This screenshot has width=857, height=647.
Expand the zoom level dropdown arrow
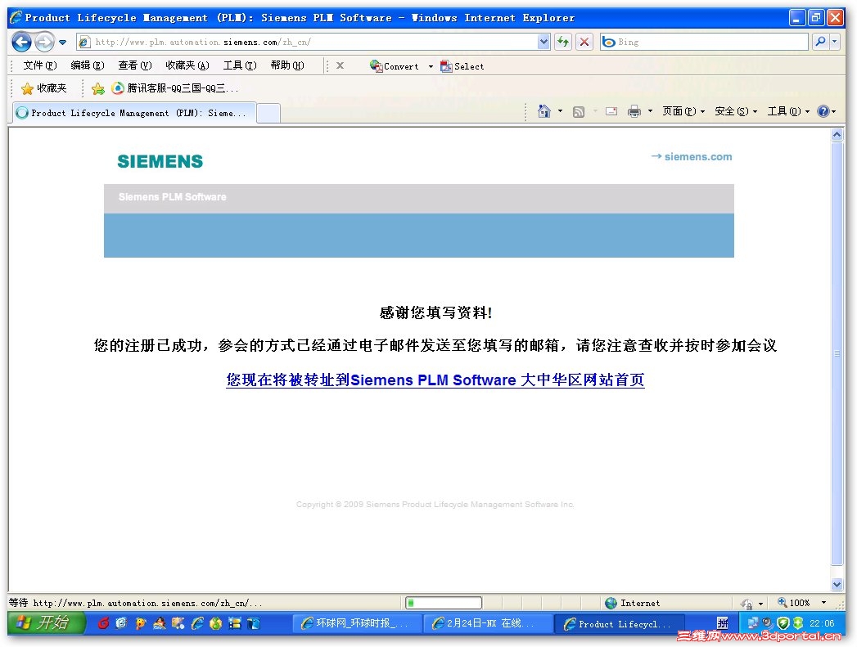(x=823, y=603)
